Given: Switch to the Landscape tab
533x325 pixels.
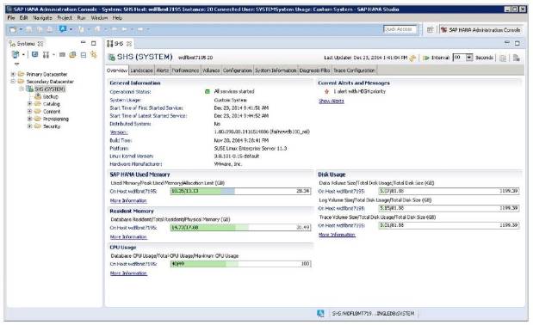Looking at the screenshot, I should tap(141, 71).
